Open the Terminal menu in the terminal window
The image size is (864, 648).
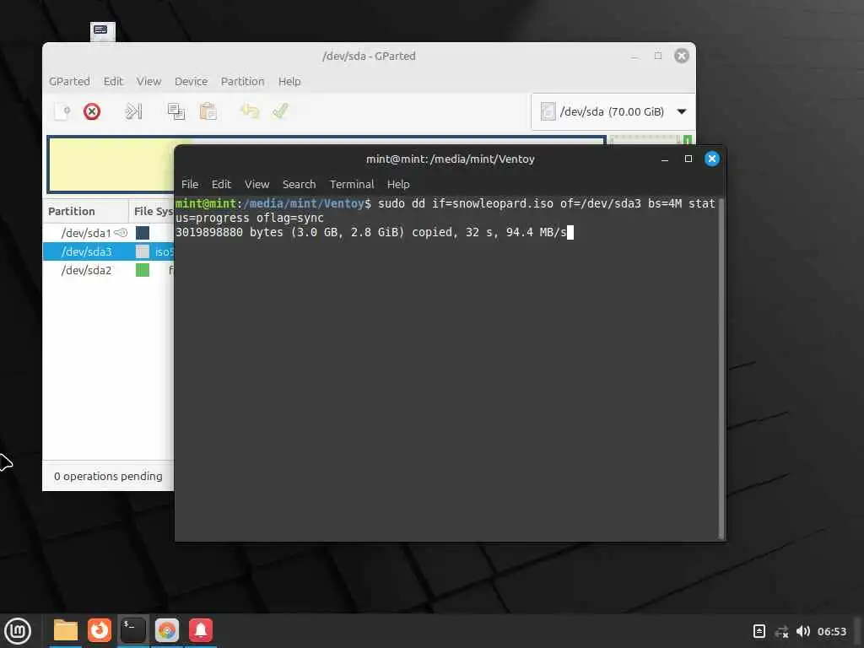(352, 184)
